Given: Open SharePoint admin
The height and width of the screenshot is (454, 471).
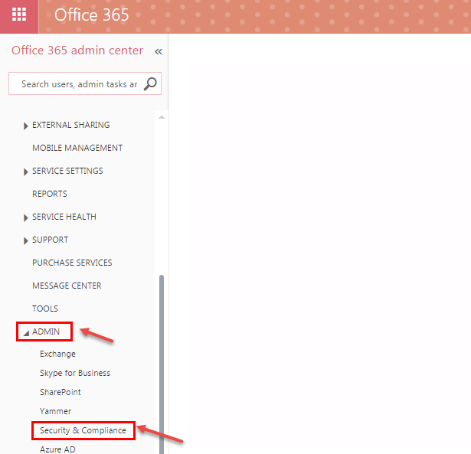Looking at the screenshot, I should coord(61,392).
